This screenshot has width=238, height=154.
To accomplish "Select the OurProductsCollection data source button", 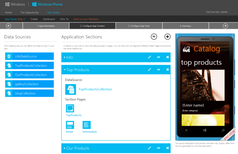I will pyautogui.click(x=29, y=75).
